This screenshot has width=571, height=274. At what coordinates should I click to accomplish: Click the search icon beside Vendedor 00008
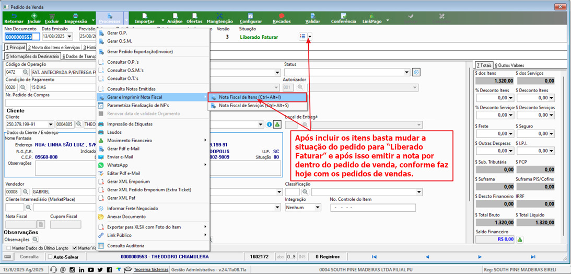pos(26,192)
